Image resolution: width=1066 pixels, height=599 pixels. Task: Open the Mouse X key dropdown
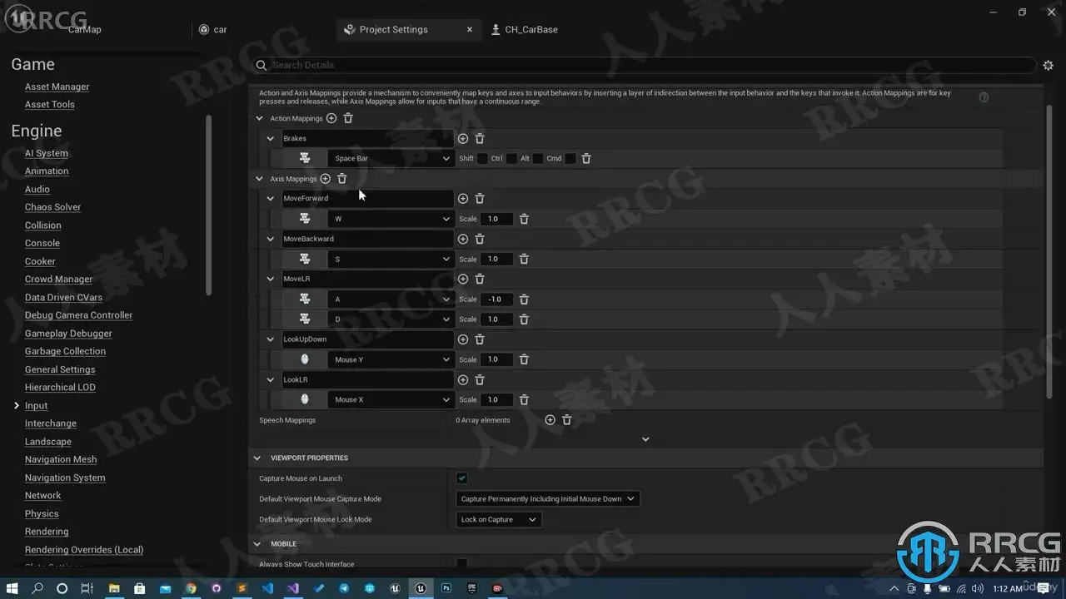point(391,399)
